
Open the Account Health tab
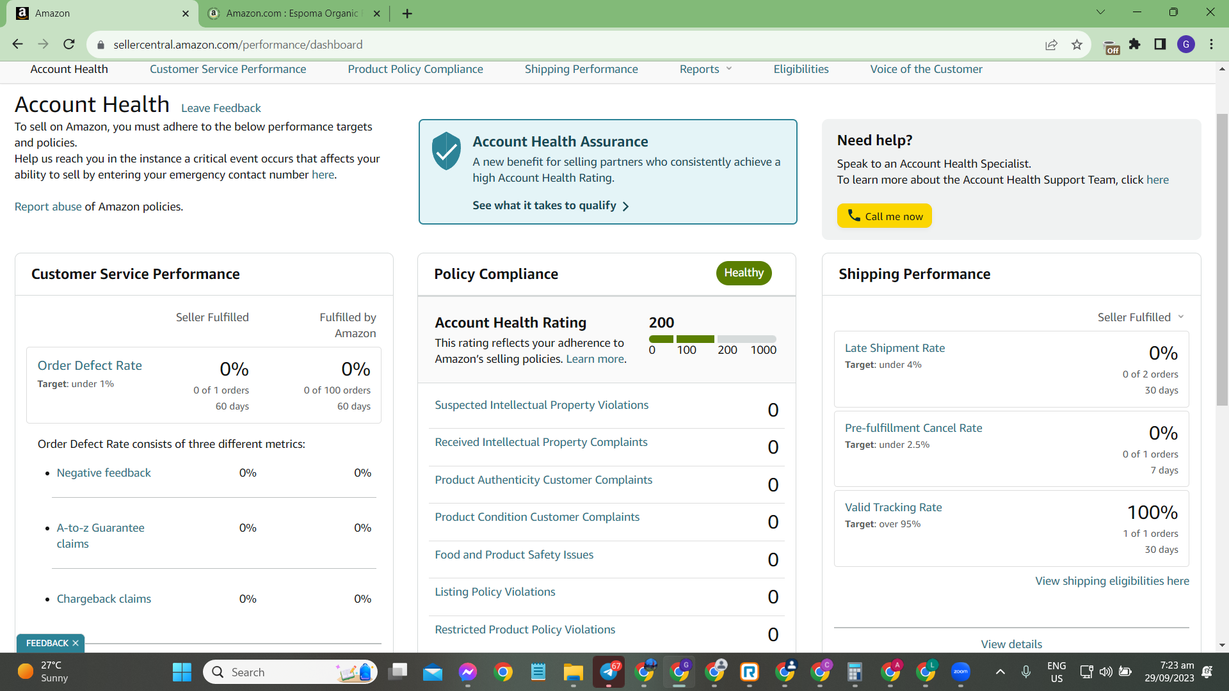(69, 69)
